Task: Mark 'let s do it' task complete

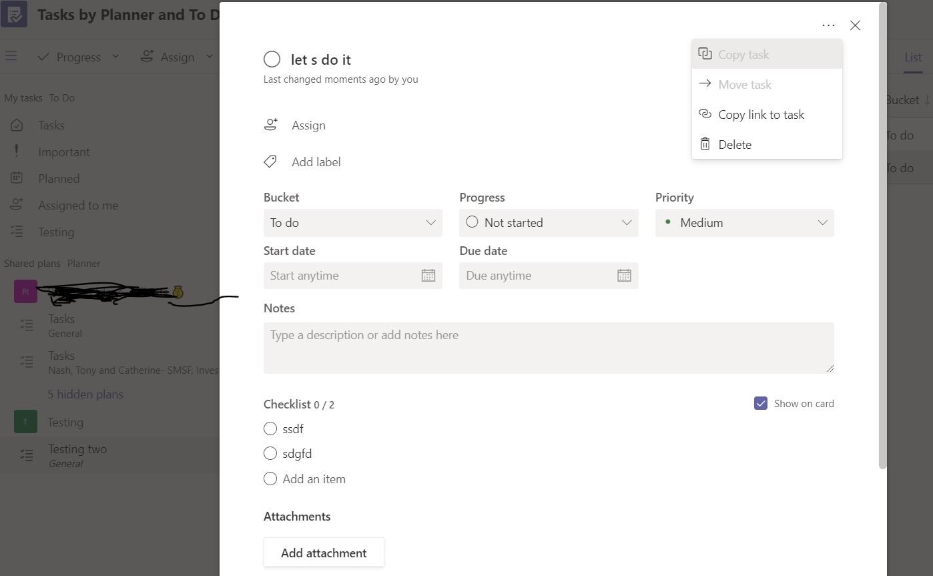Action: tap(272, 59)
